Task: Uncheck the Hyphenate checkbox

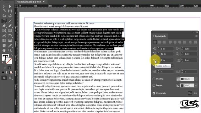Action: click(154, 93)
